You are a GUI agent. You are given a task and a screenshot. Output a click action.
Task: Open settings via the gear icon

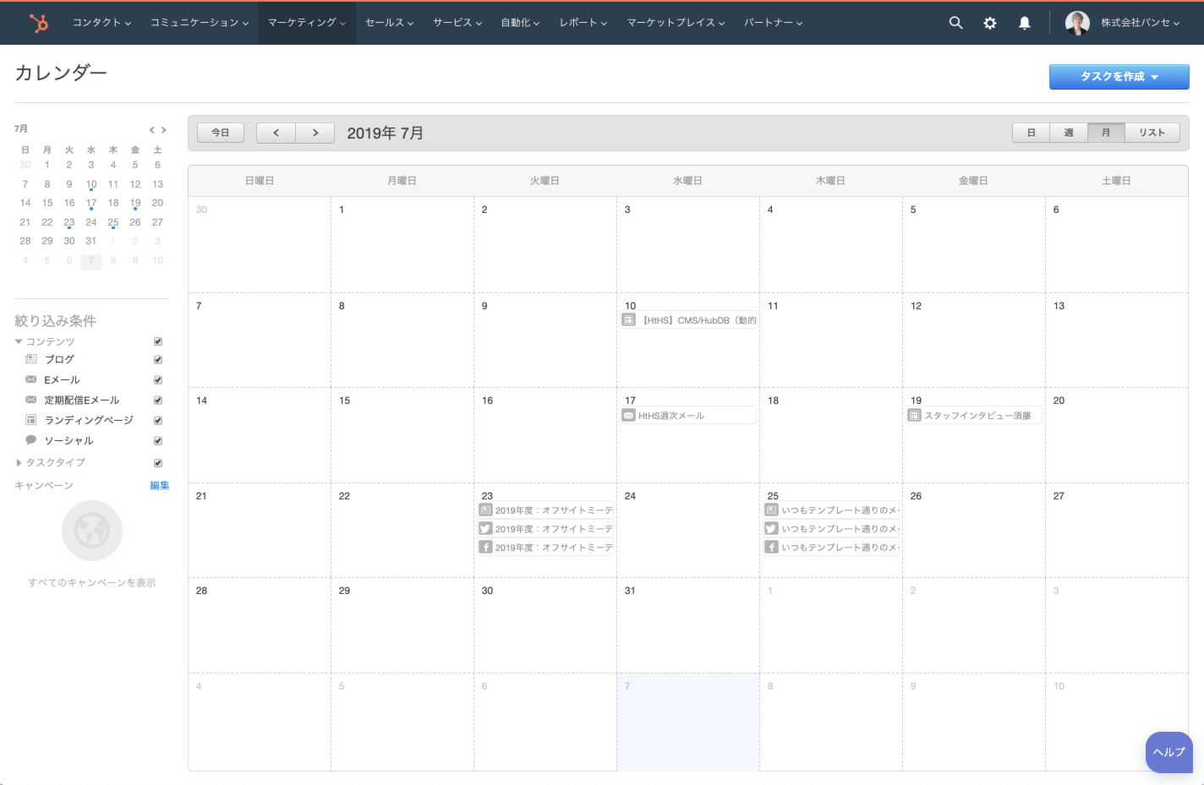pos(990,23)
